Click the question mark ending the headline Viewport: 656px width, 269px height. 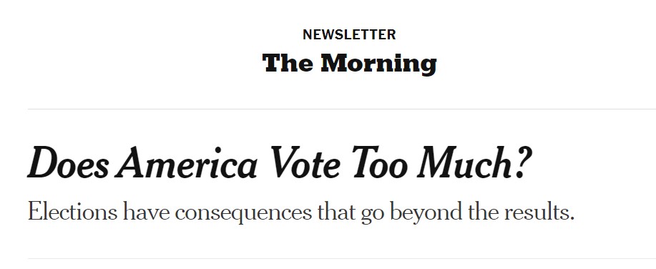tap(522, 162)
